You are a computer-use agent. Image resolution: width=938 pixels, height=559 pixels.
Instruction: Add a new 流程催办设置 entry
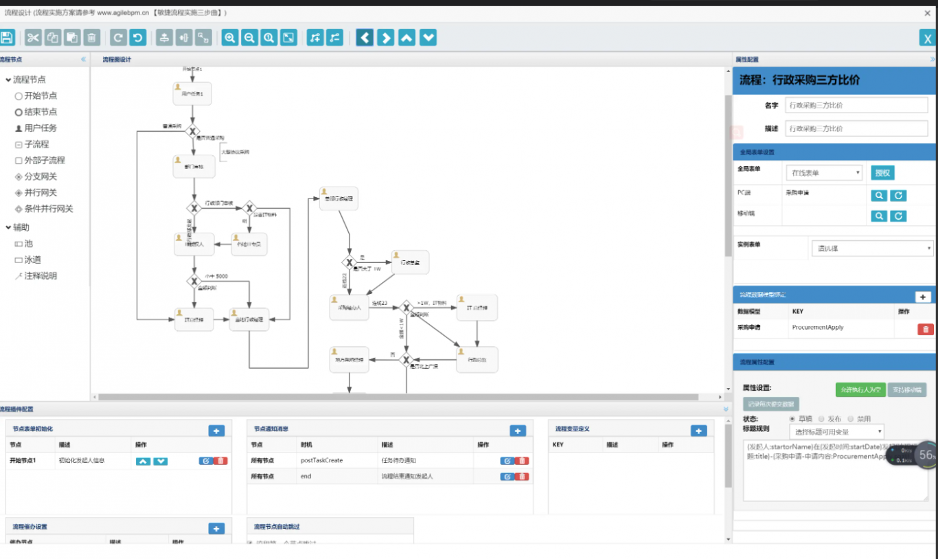pos(216,528)
